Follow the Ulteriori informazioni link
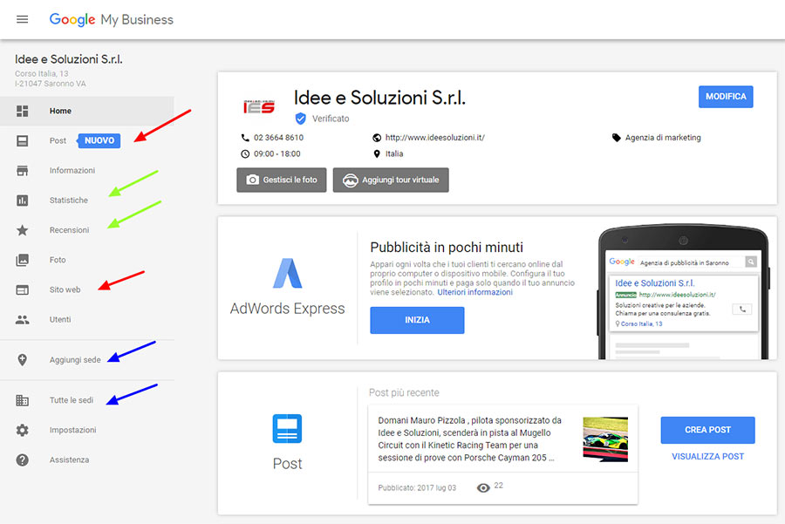Viewport: 785px width, 524px height. [x=475, y=292]
